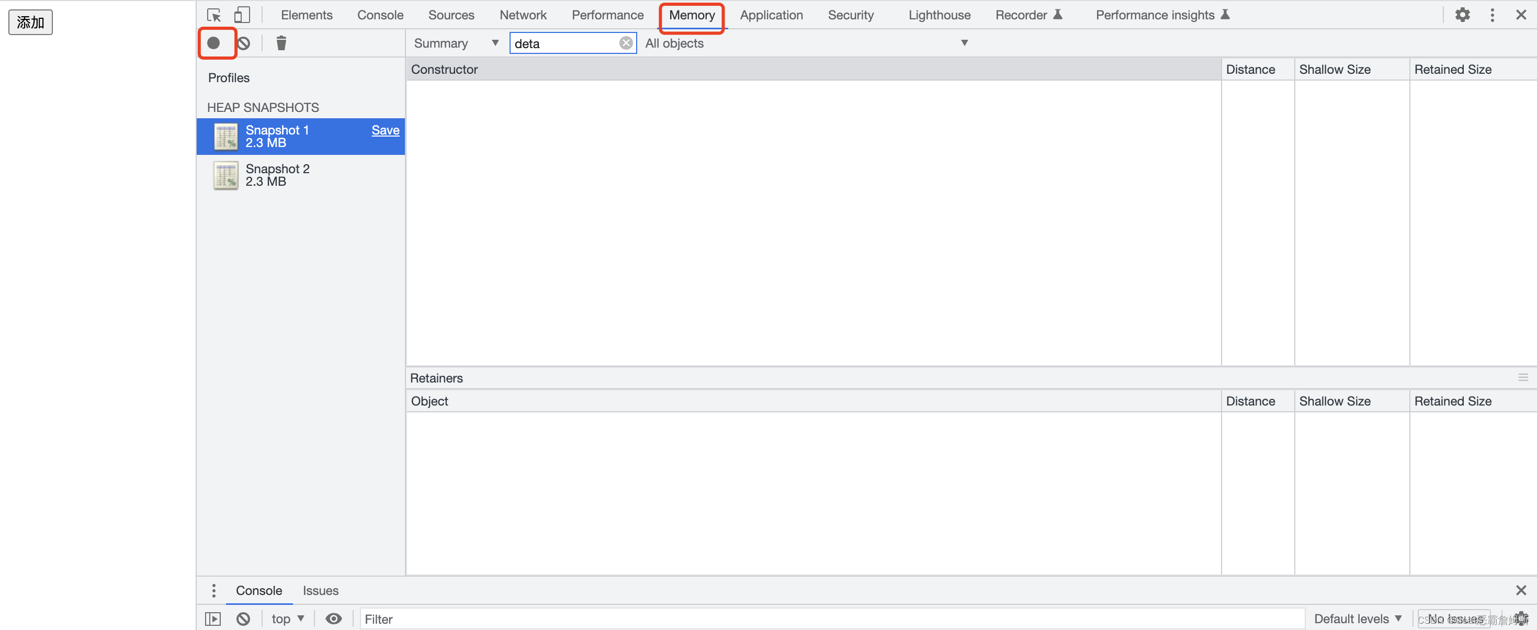
Task: Switch to the Issues drawer tab
Action: coord(320,590)
